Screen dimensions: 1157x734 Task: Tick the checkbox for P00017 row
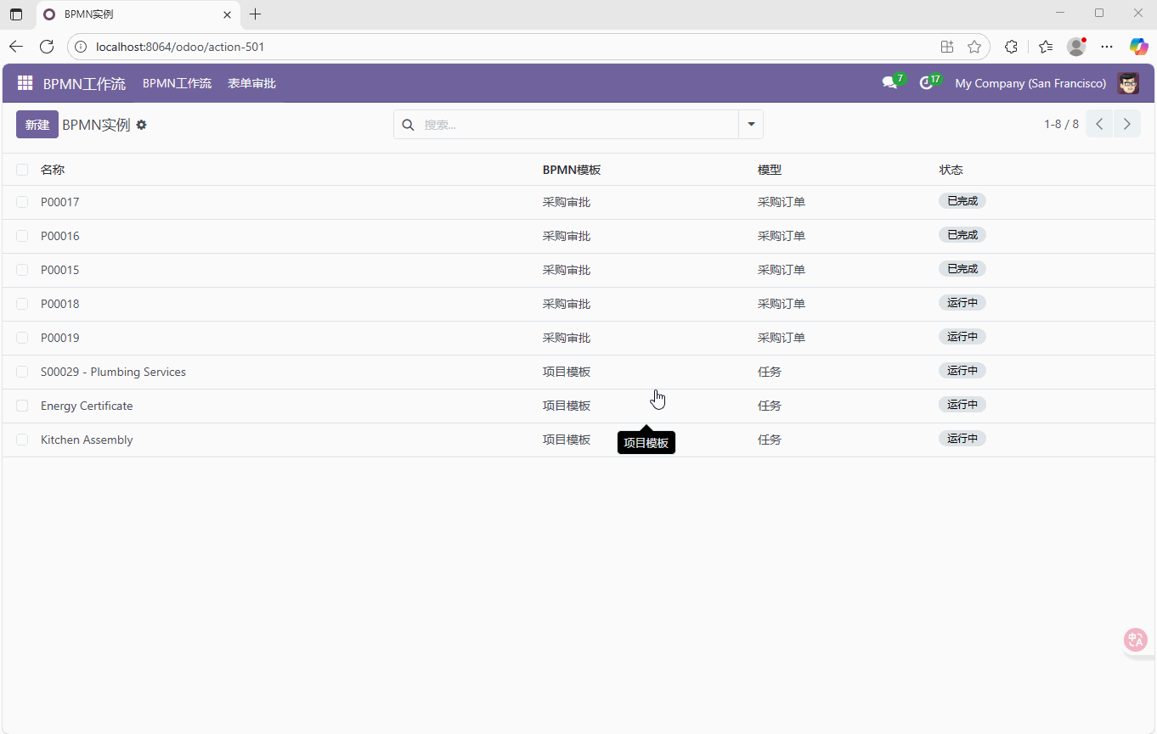pos(22,202)
